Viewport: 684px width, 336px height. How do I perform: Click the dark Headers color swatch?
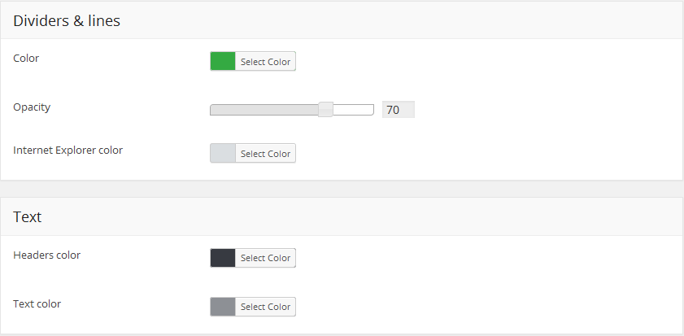(223, 258)
